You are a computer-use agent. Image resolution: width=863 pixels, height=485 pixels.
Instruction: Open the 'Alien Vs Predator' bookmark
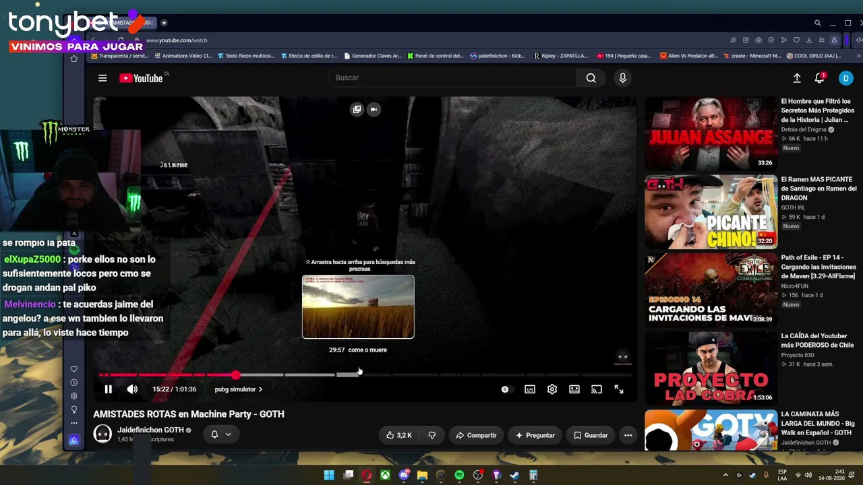[x=688, y=56]
